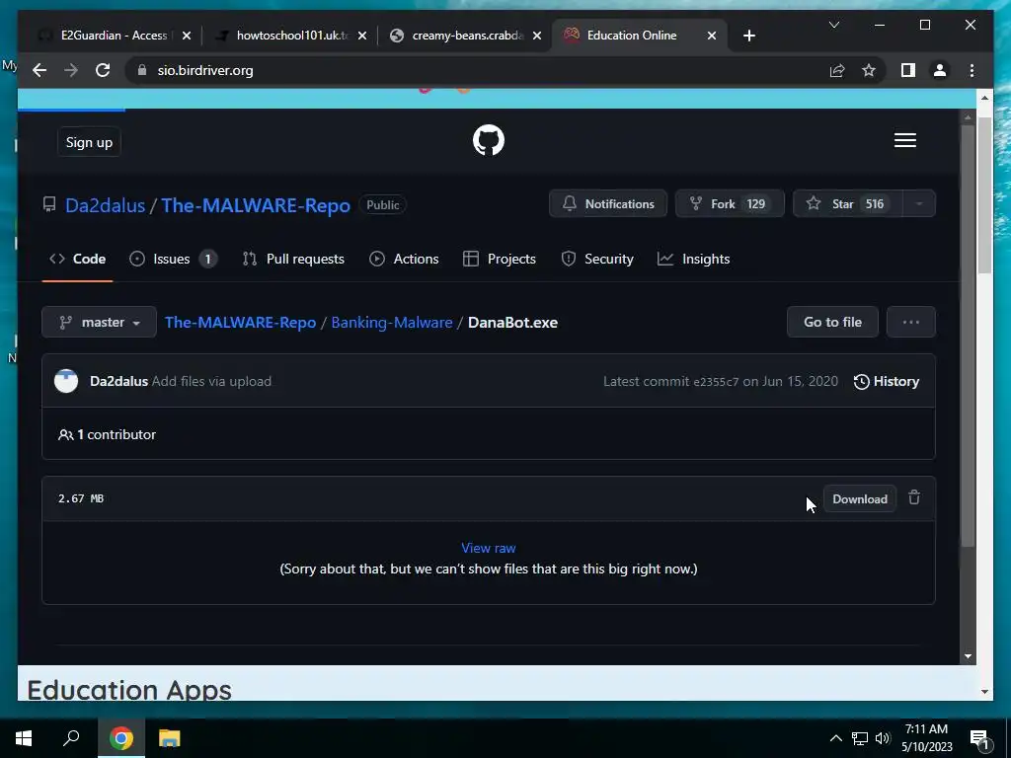The width and height of the screenshot is (1011, 758).
Task: Open the Security tab
Action: (597, 259)
